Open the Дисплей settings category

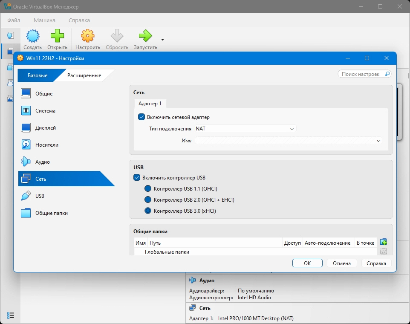66,127
